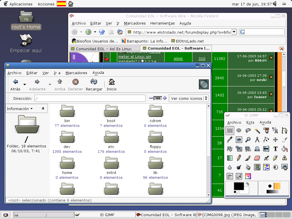Screen dimensions: 292x219
Task: Choose the Ellipse Select tool
Action: 239,131
